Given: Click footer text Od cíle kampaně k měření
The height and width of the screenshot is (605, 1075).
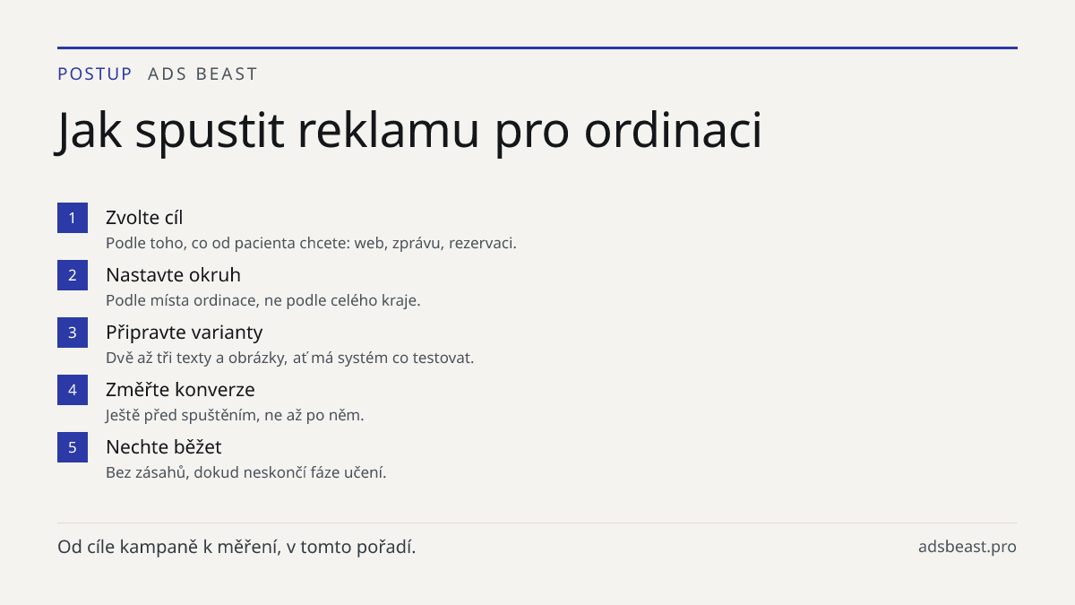Looking at the screenshot, I should tap(168, 547).
